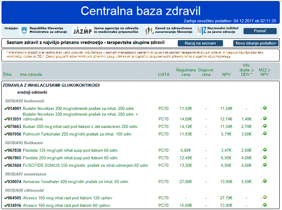Select the green status dot for Budiair 075663
Viewport: 282px width, 210px height.
pos(265,126)
